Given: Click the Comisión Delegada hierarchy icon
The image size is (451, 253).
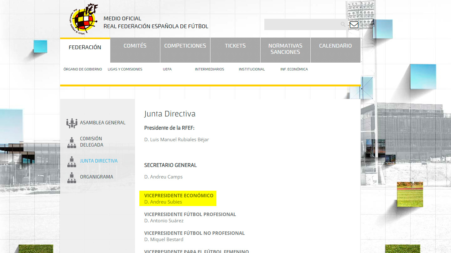Looking at the screenshot, I should (x=72, y=142).
